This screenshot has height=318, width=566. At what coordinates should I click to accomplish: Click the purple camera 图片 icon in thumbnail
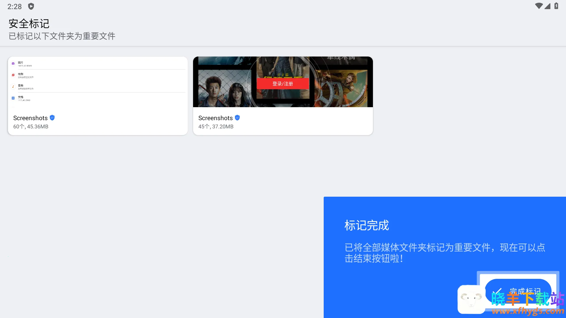(13, 64)
